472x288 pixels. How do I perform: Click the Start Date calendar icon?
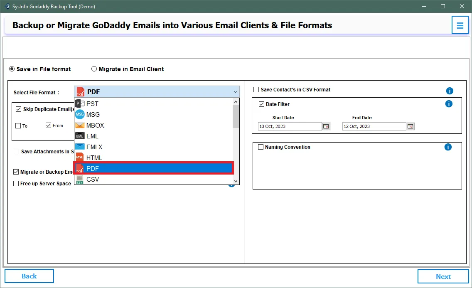click(x=326, y=126)
